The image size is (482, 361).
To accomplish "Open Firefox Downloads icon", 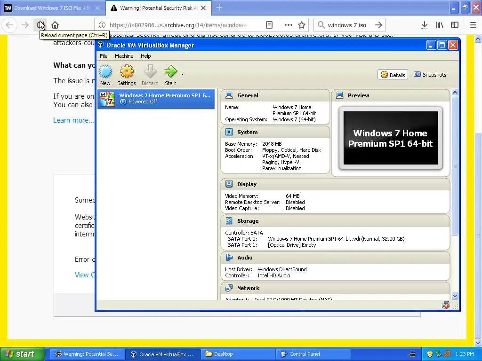I will tap(425, 25).
